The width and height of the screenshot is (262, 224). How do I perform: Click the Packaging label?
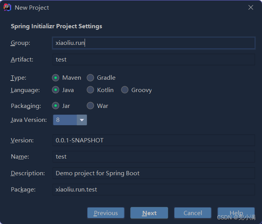tap(26, 106)
